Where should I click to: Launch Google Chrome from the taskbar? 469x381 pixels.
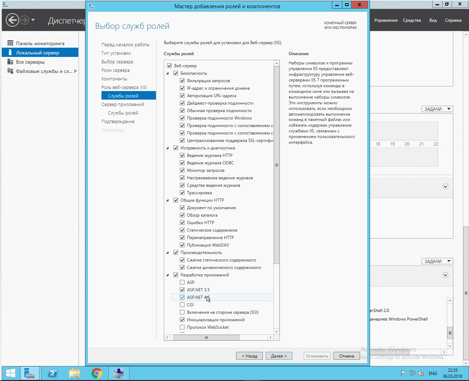click(97, 373)
